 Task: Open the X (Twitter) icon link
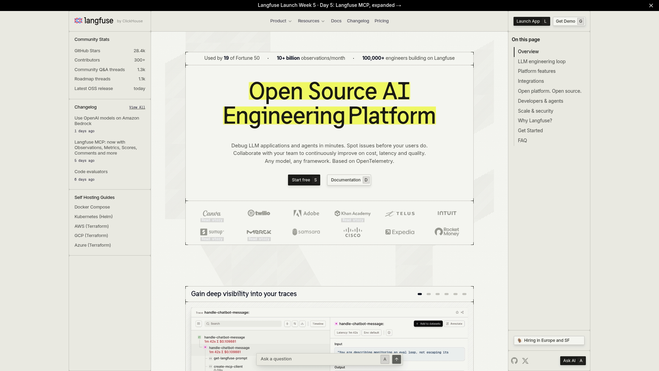point(525,361)
